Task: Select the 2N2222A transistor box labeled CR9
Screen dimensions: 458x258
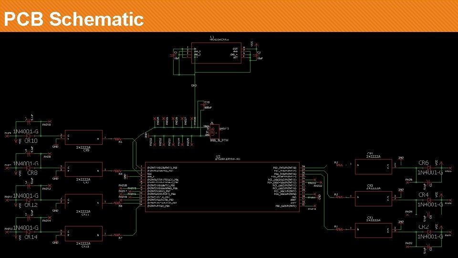Action: (83, 138)
